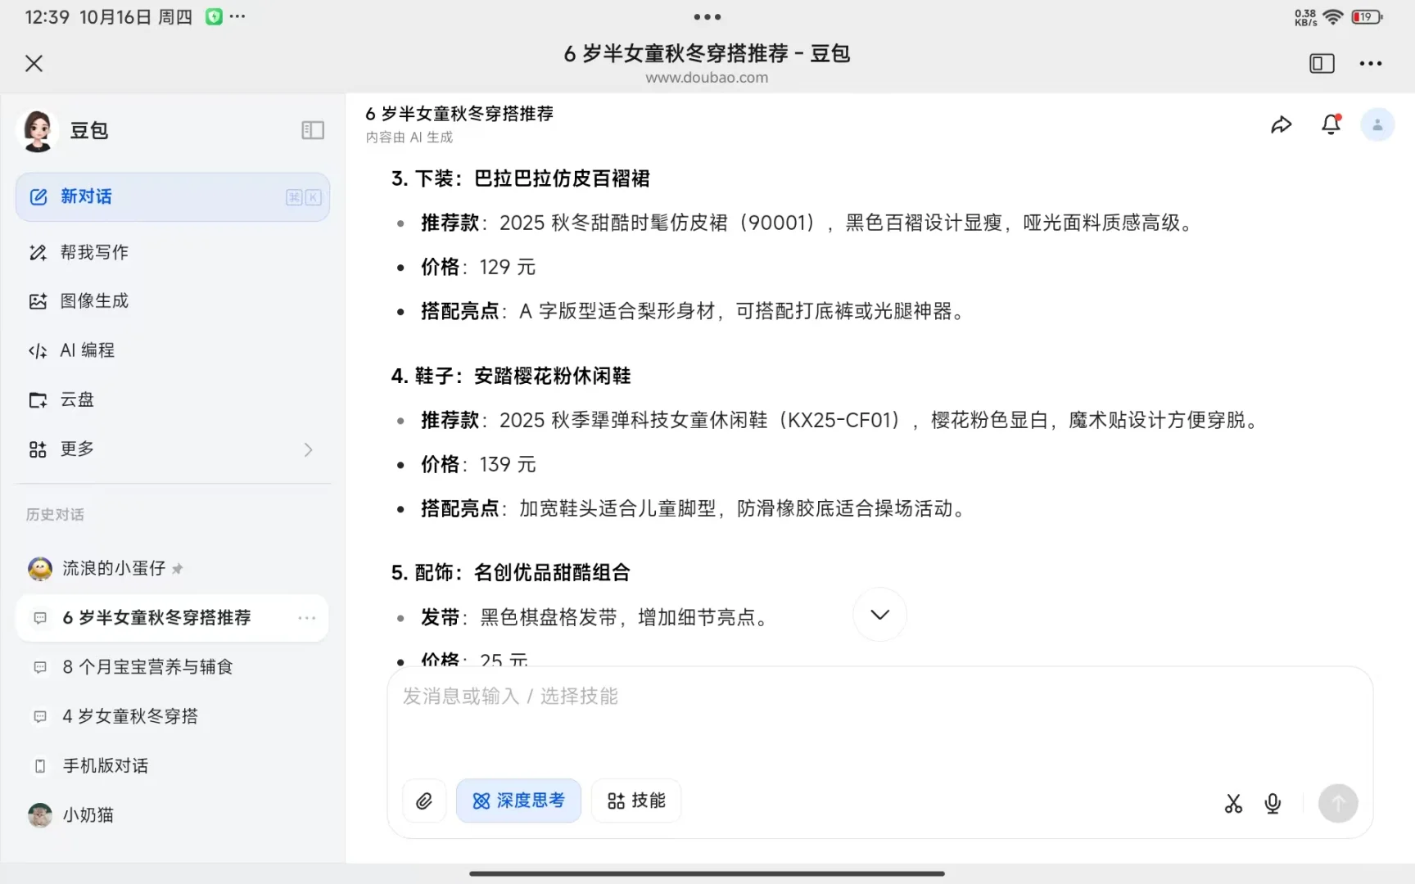
Task: Click heading 4. 鞋子：安踏樱花粉休闲鞋
Action: tap(511, 376)
